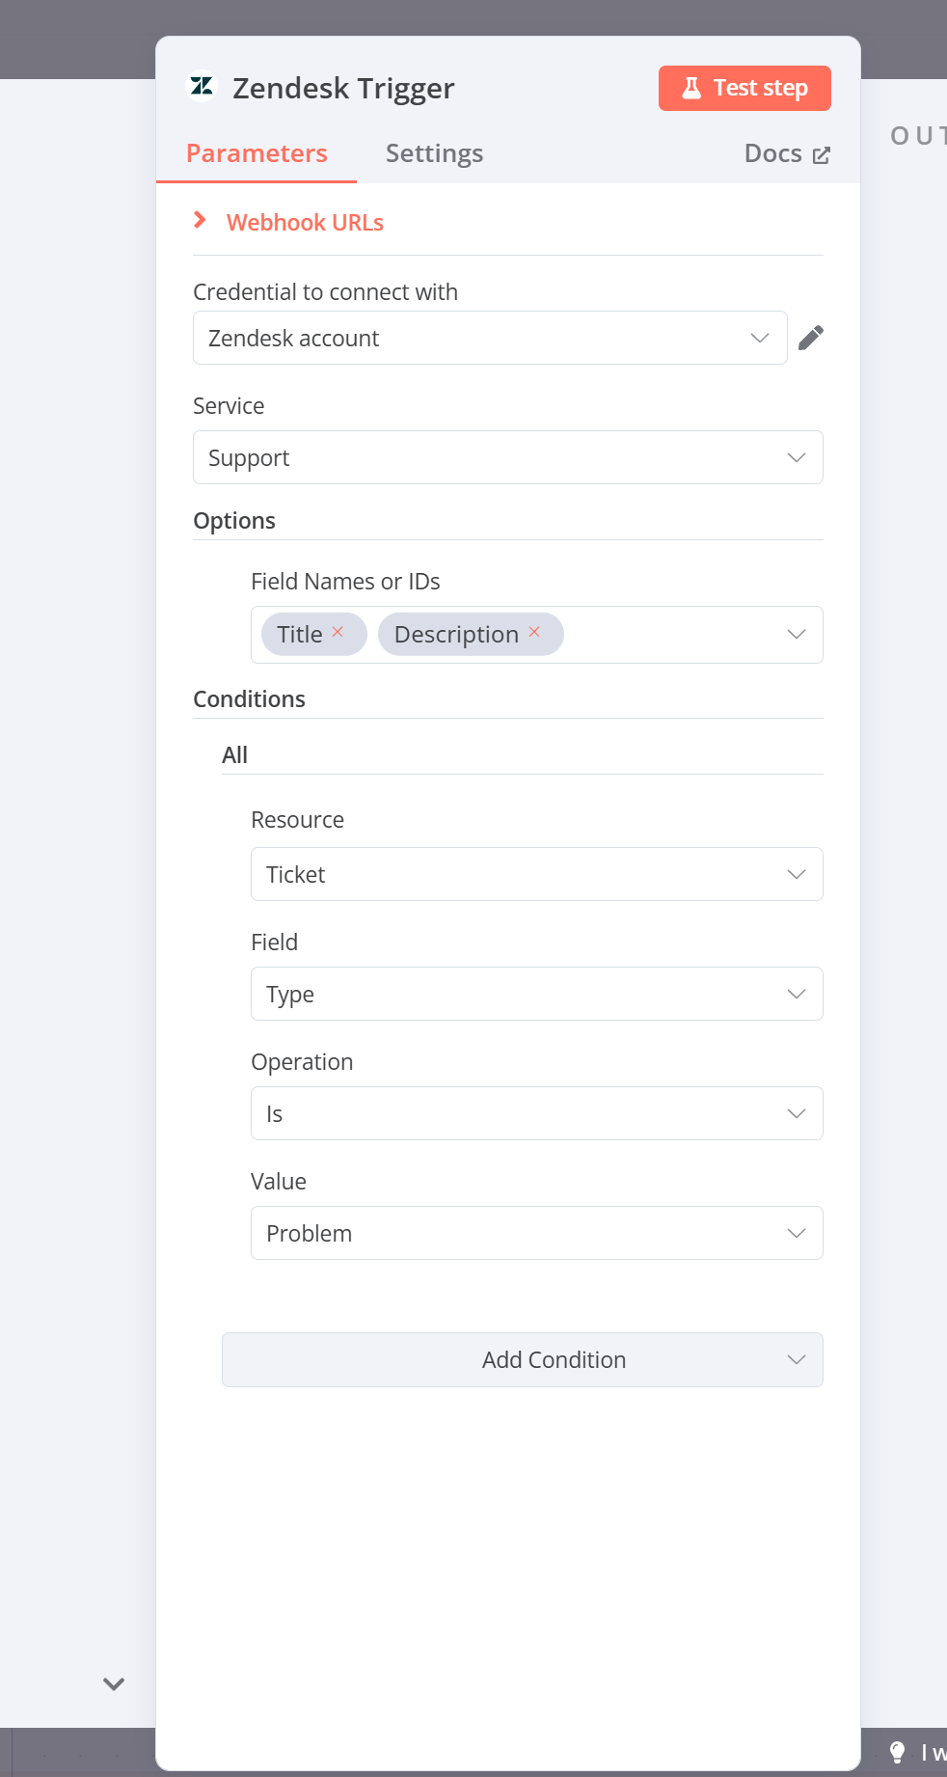
Task: Open the Field dropdown showing Type
Action: click(x=537, y=994)
